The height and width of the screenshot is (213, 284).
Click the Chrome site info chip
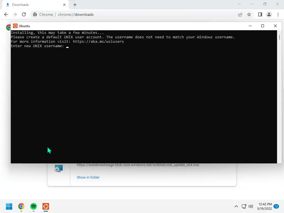[43, 14]
